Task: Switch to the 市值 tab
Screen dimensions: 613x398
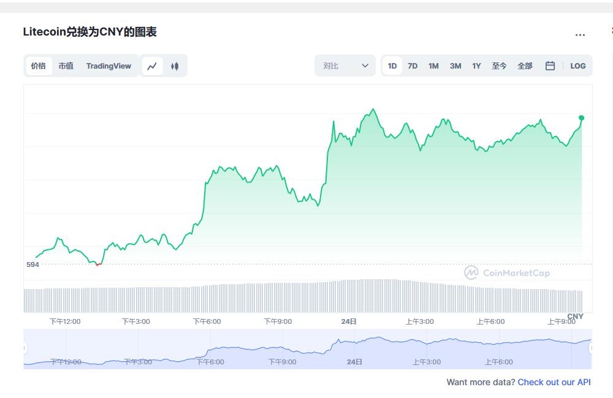Action: click(x=66, y=66)
